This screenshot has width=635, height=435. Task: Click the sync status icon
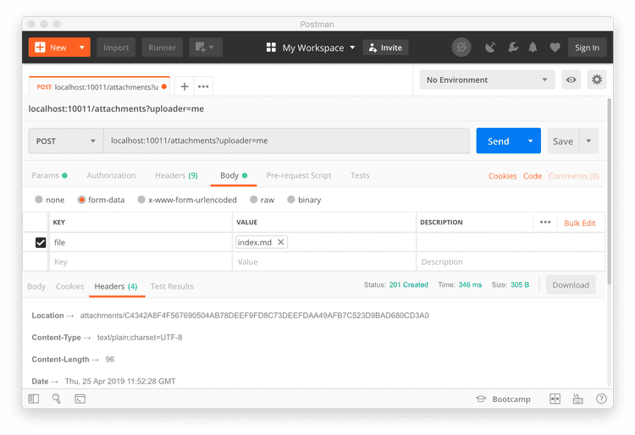point(461,47)
